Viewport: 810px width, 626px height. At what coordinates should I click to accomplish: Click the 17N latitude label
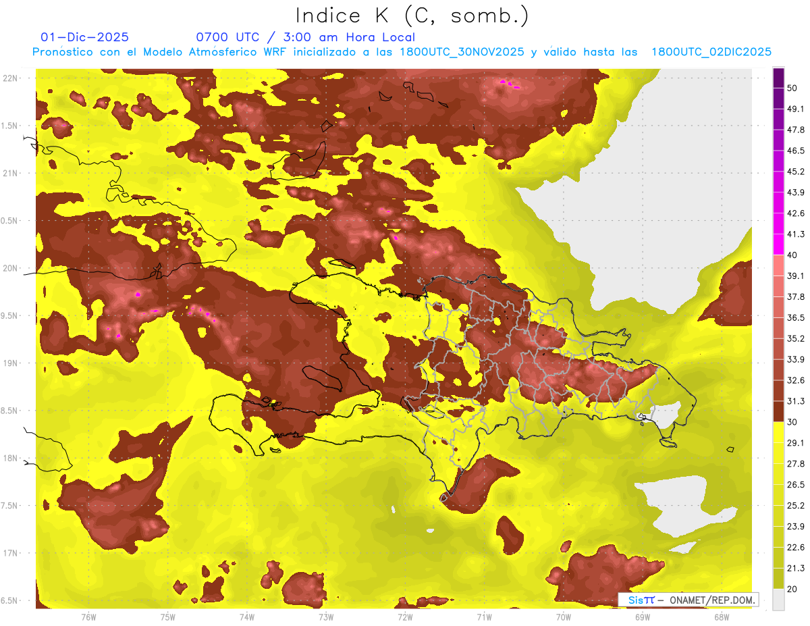[x=11, y=552]
